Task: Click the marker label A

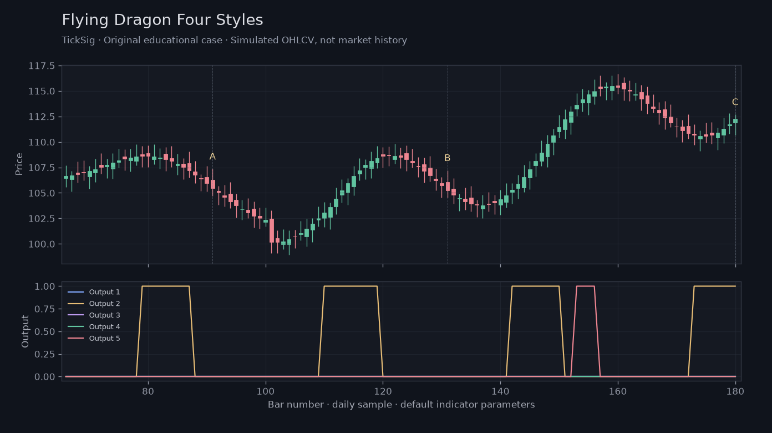Action: click(212, 157)
